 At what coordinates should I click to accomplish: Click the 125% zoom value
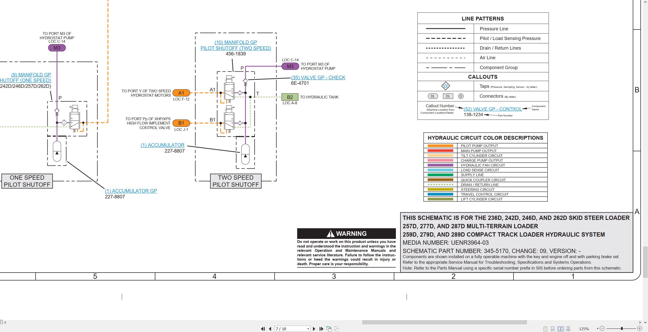(x=584, y=329)
